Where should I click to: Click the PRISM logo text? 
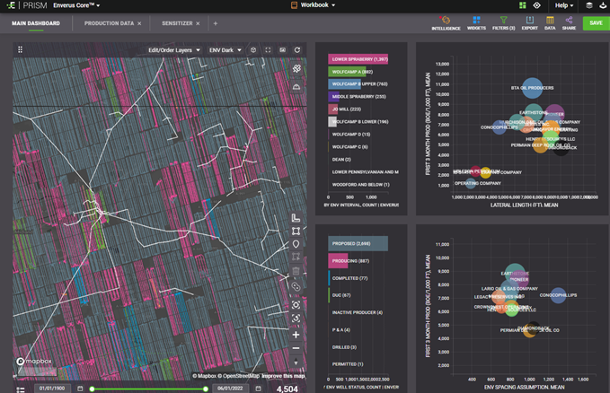pos(35,5)
